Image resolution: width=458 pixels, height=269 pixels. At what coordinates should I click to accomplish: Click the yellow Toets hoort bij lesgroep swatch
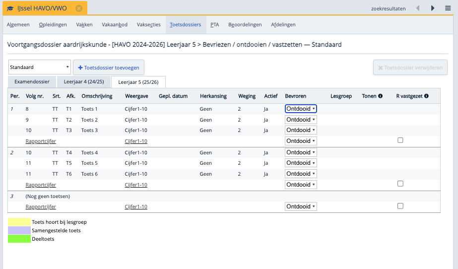pos(19,222)
